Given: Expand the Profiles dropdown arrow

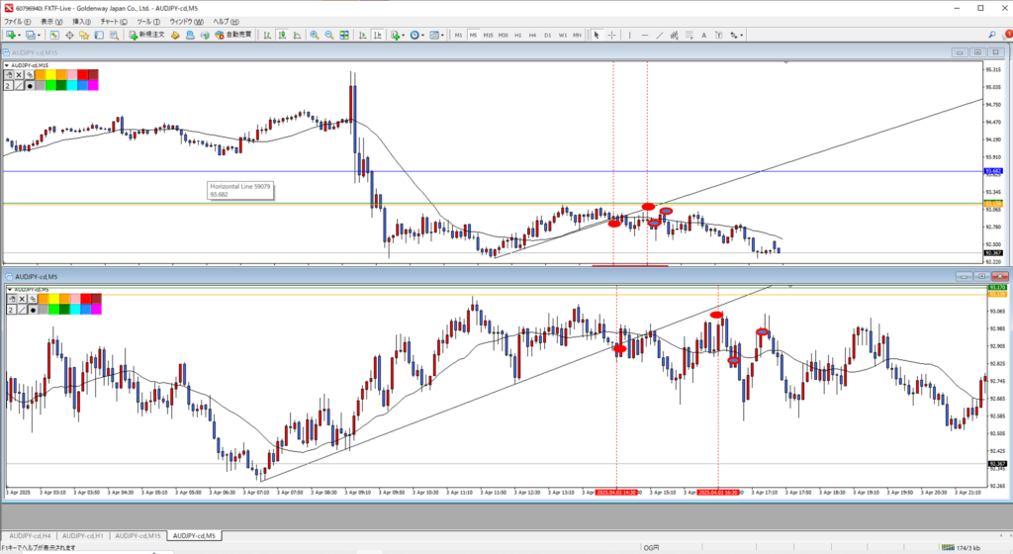Looking at the screenshot, I should pyautogui.click(x=39, y=36).
